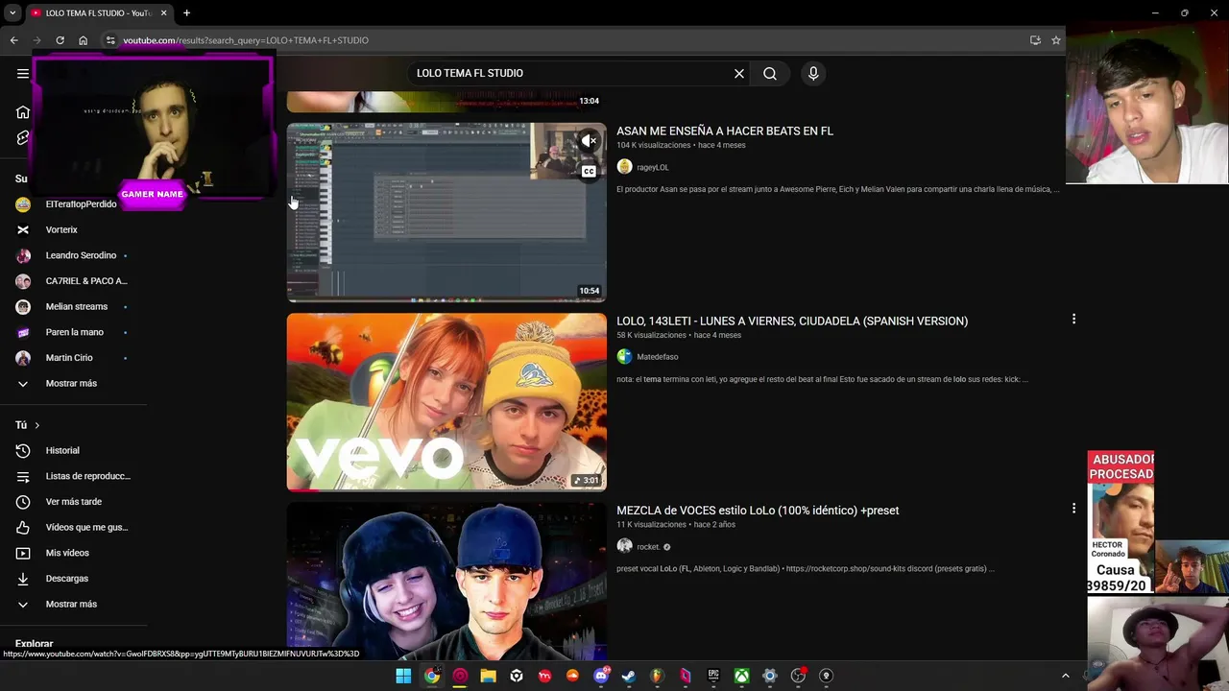The width and height of the screenshot is (1229, 691).
Task: Go back in the browser
Action: 13,40
